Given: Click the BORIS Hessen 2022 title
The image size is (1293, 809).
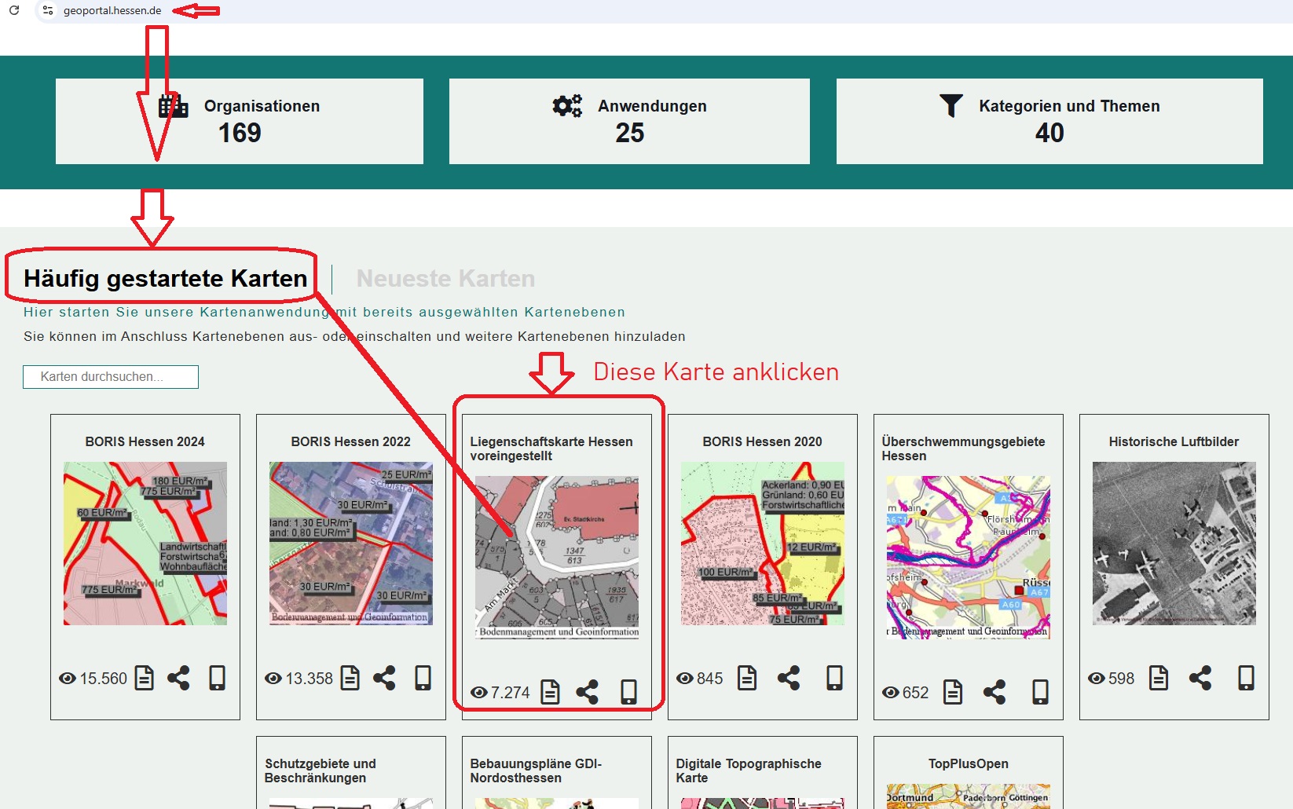Looking at the screenshot, I should (x=351, y=441).
